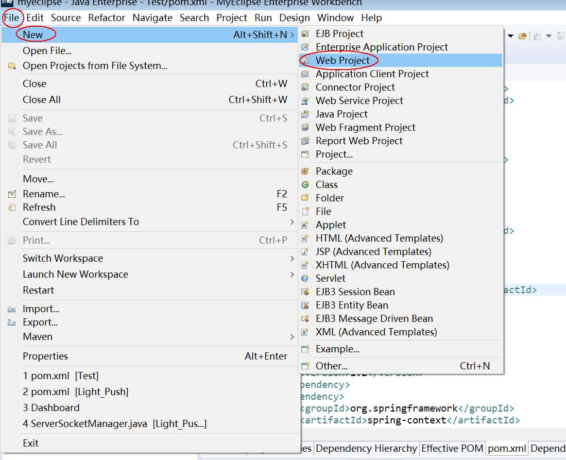Expand Convert Line Delimiters To submenu
Viewport: 566px width, 460px height.
click(x=292, y=222)
